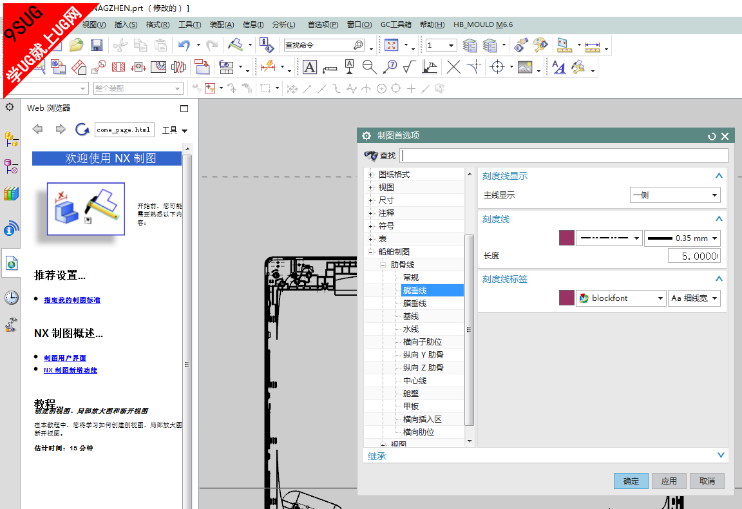Viewport: 742px width, 509px height.
Task: Click the Intersection Symbol X icon
Action: [x=453, y=67]
